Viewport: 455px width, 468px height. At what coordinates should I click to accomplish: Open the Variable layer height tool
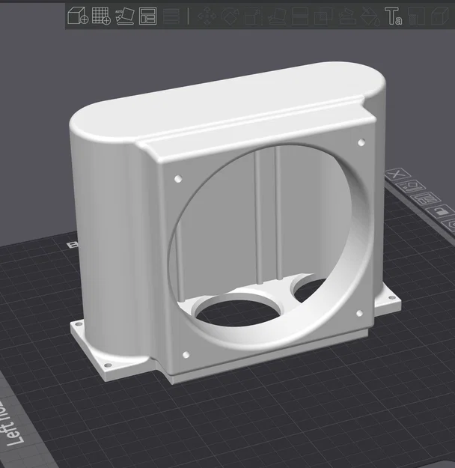171,16
